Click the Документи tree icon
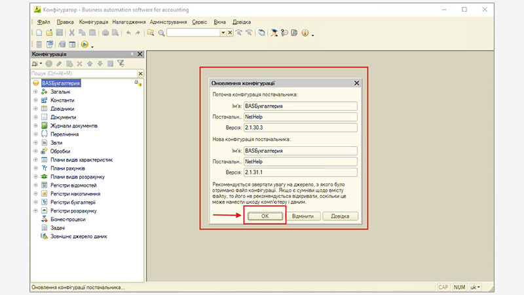 click(45, 117)
